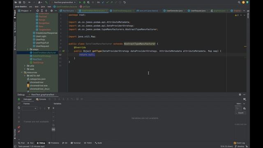
Task: Click the Synchronize reload icon in toolbar
Action: pos(24,2)
